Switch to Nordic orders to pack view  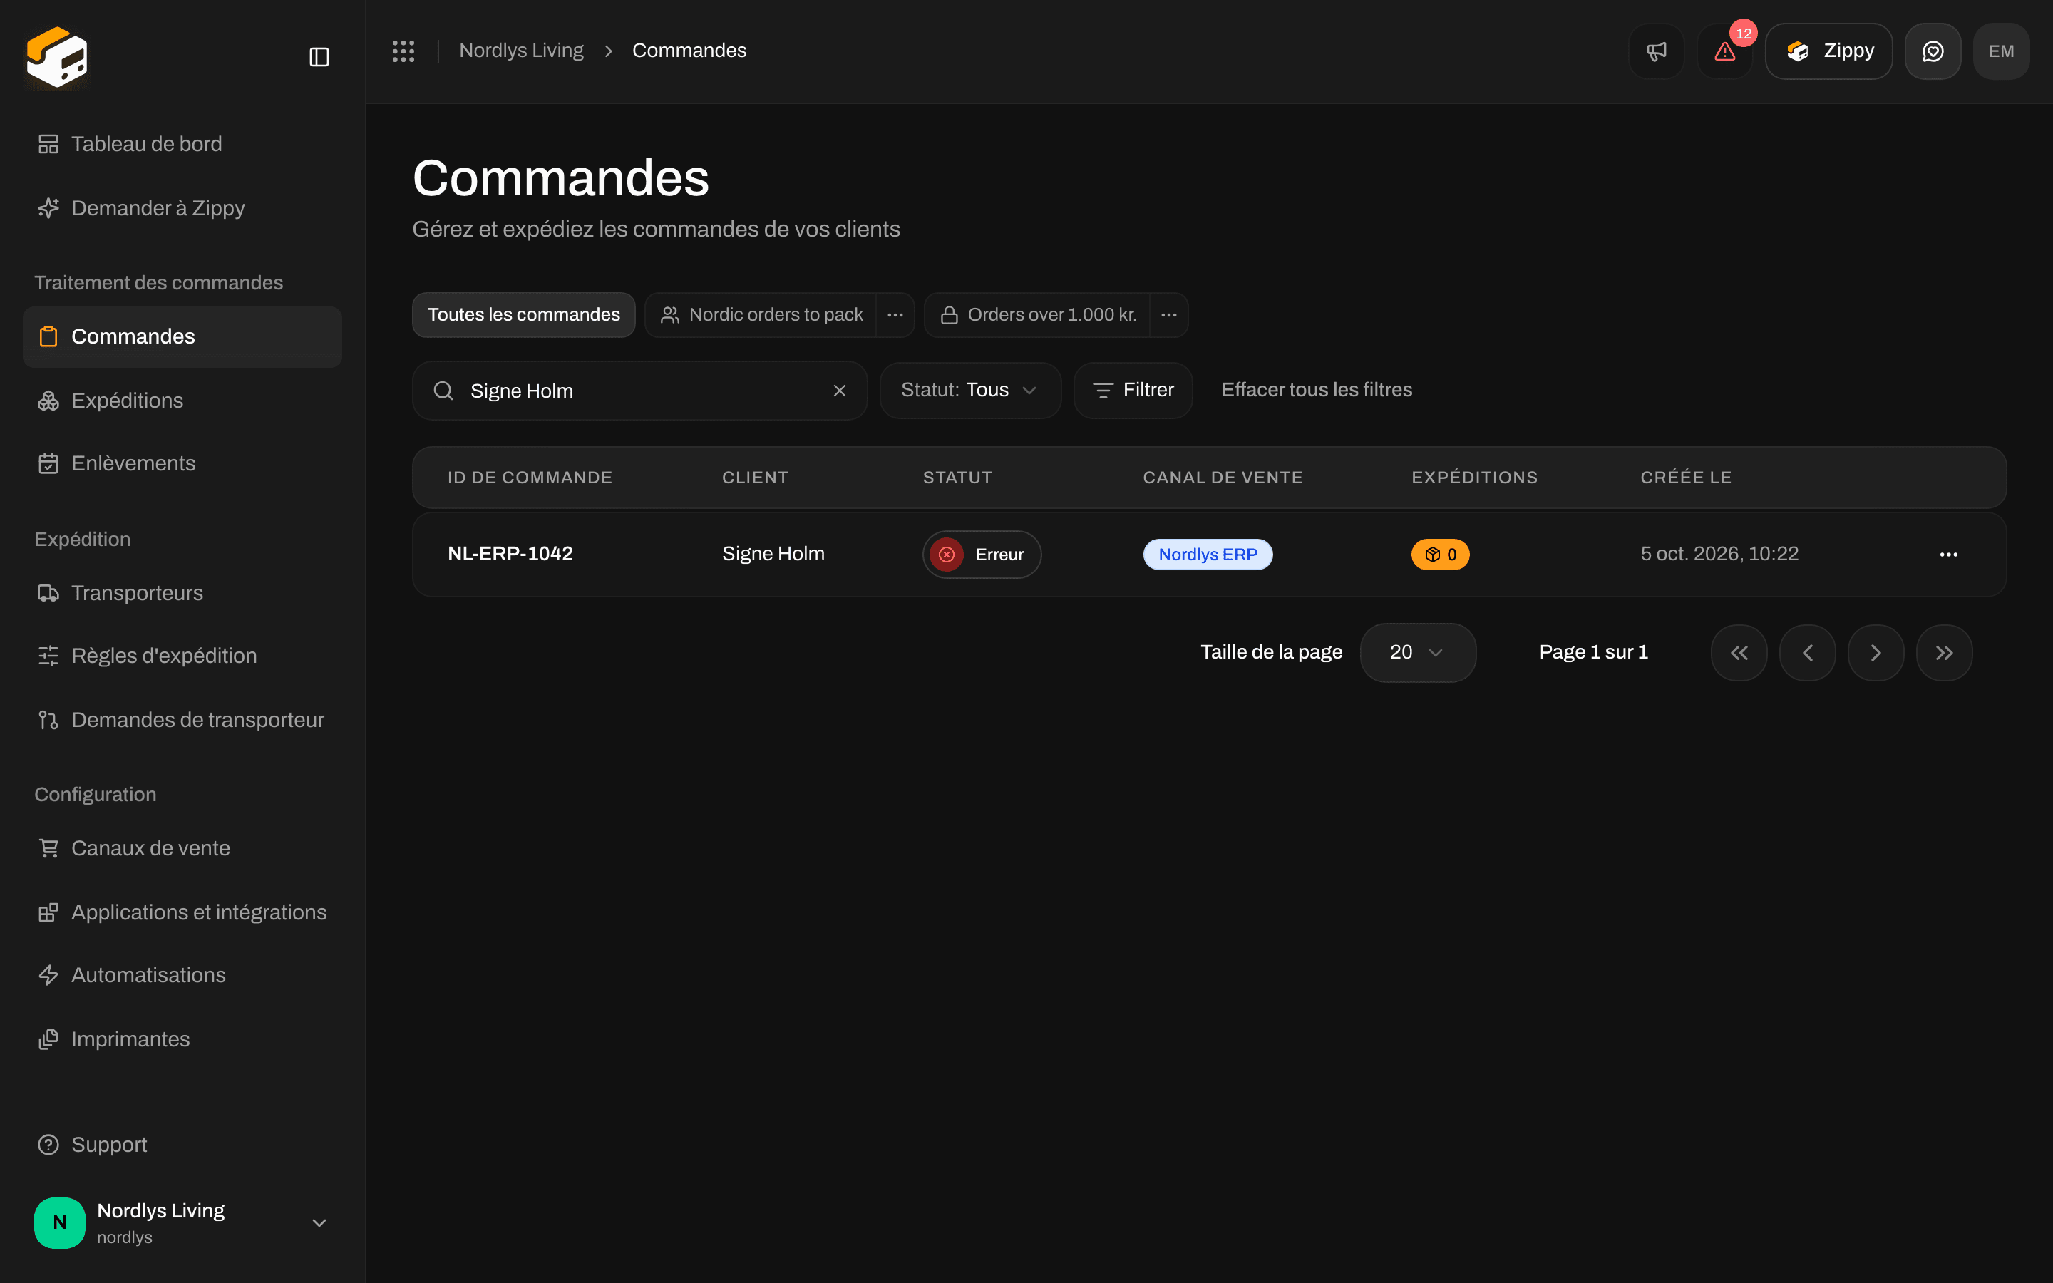761,315
